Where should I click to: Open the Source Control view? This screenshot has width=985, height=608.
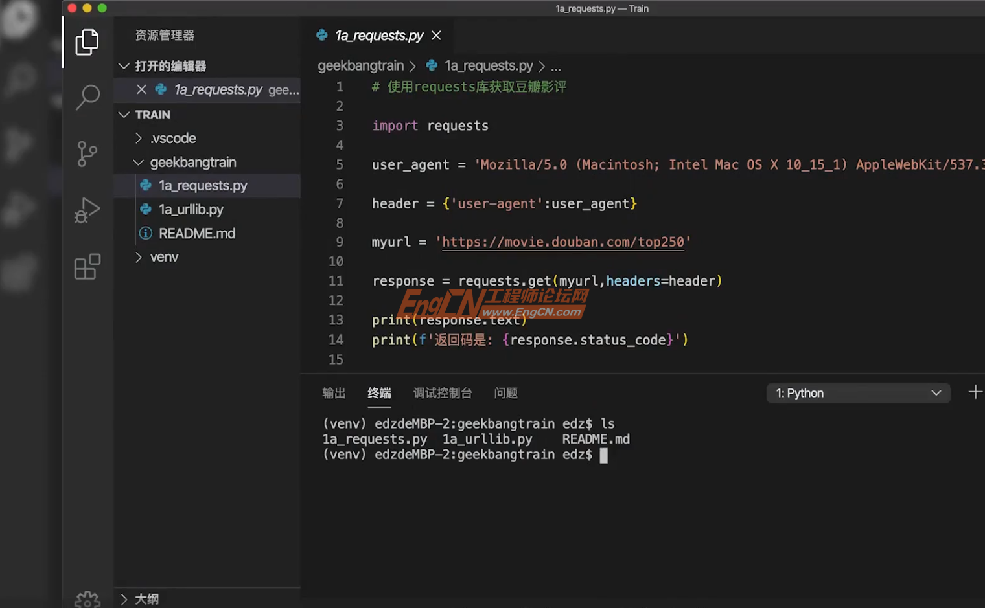(x=87, y=153)
